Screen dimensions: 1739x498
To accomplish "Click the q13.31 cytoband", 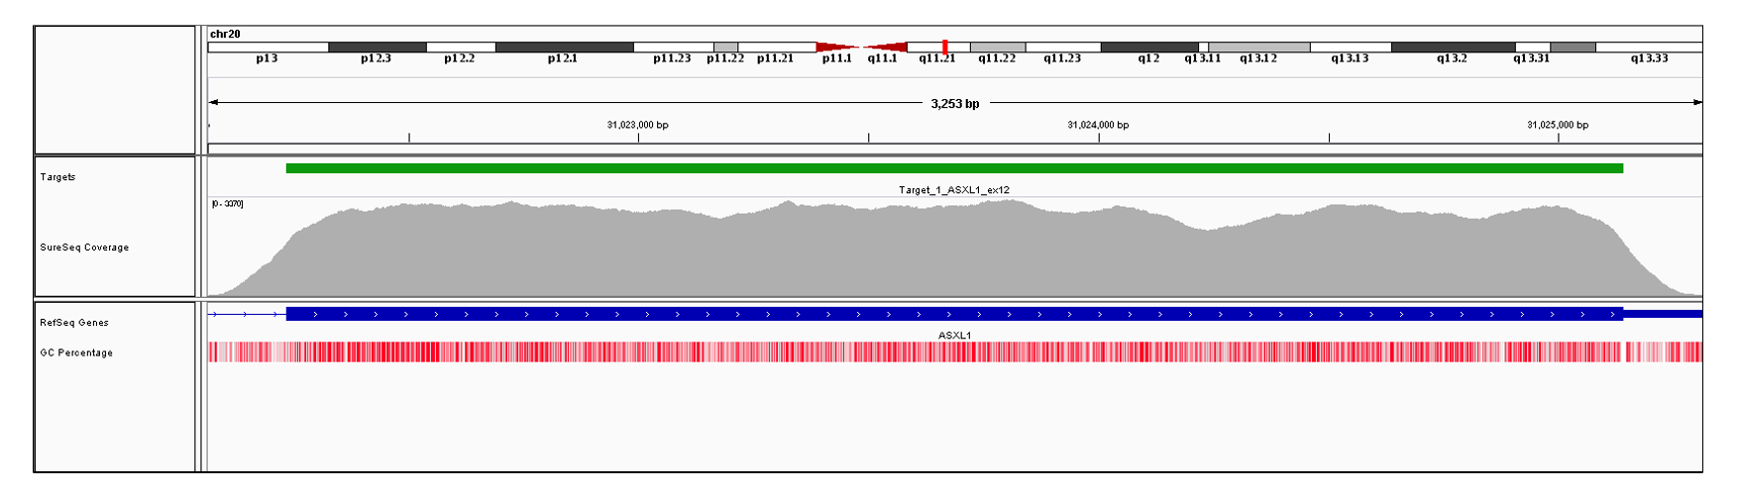I will click(1532, 48).
